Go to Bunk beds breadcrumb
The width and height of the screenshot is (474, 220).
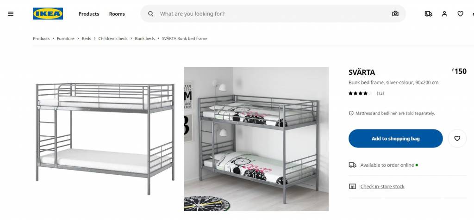tap(145, 39)
